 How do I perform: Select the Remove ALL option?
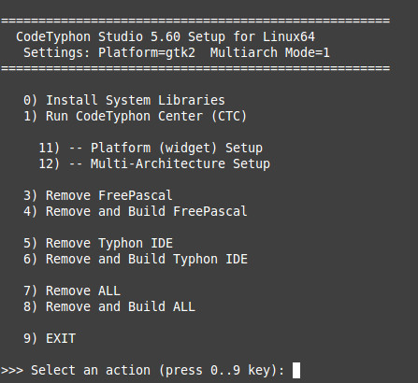click(72, 291)
